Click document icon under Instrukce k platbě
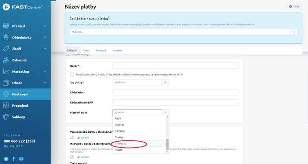 click(x=72, y=157)
